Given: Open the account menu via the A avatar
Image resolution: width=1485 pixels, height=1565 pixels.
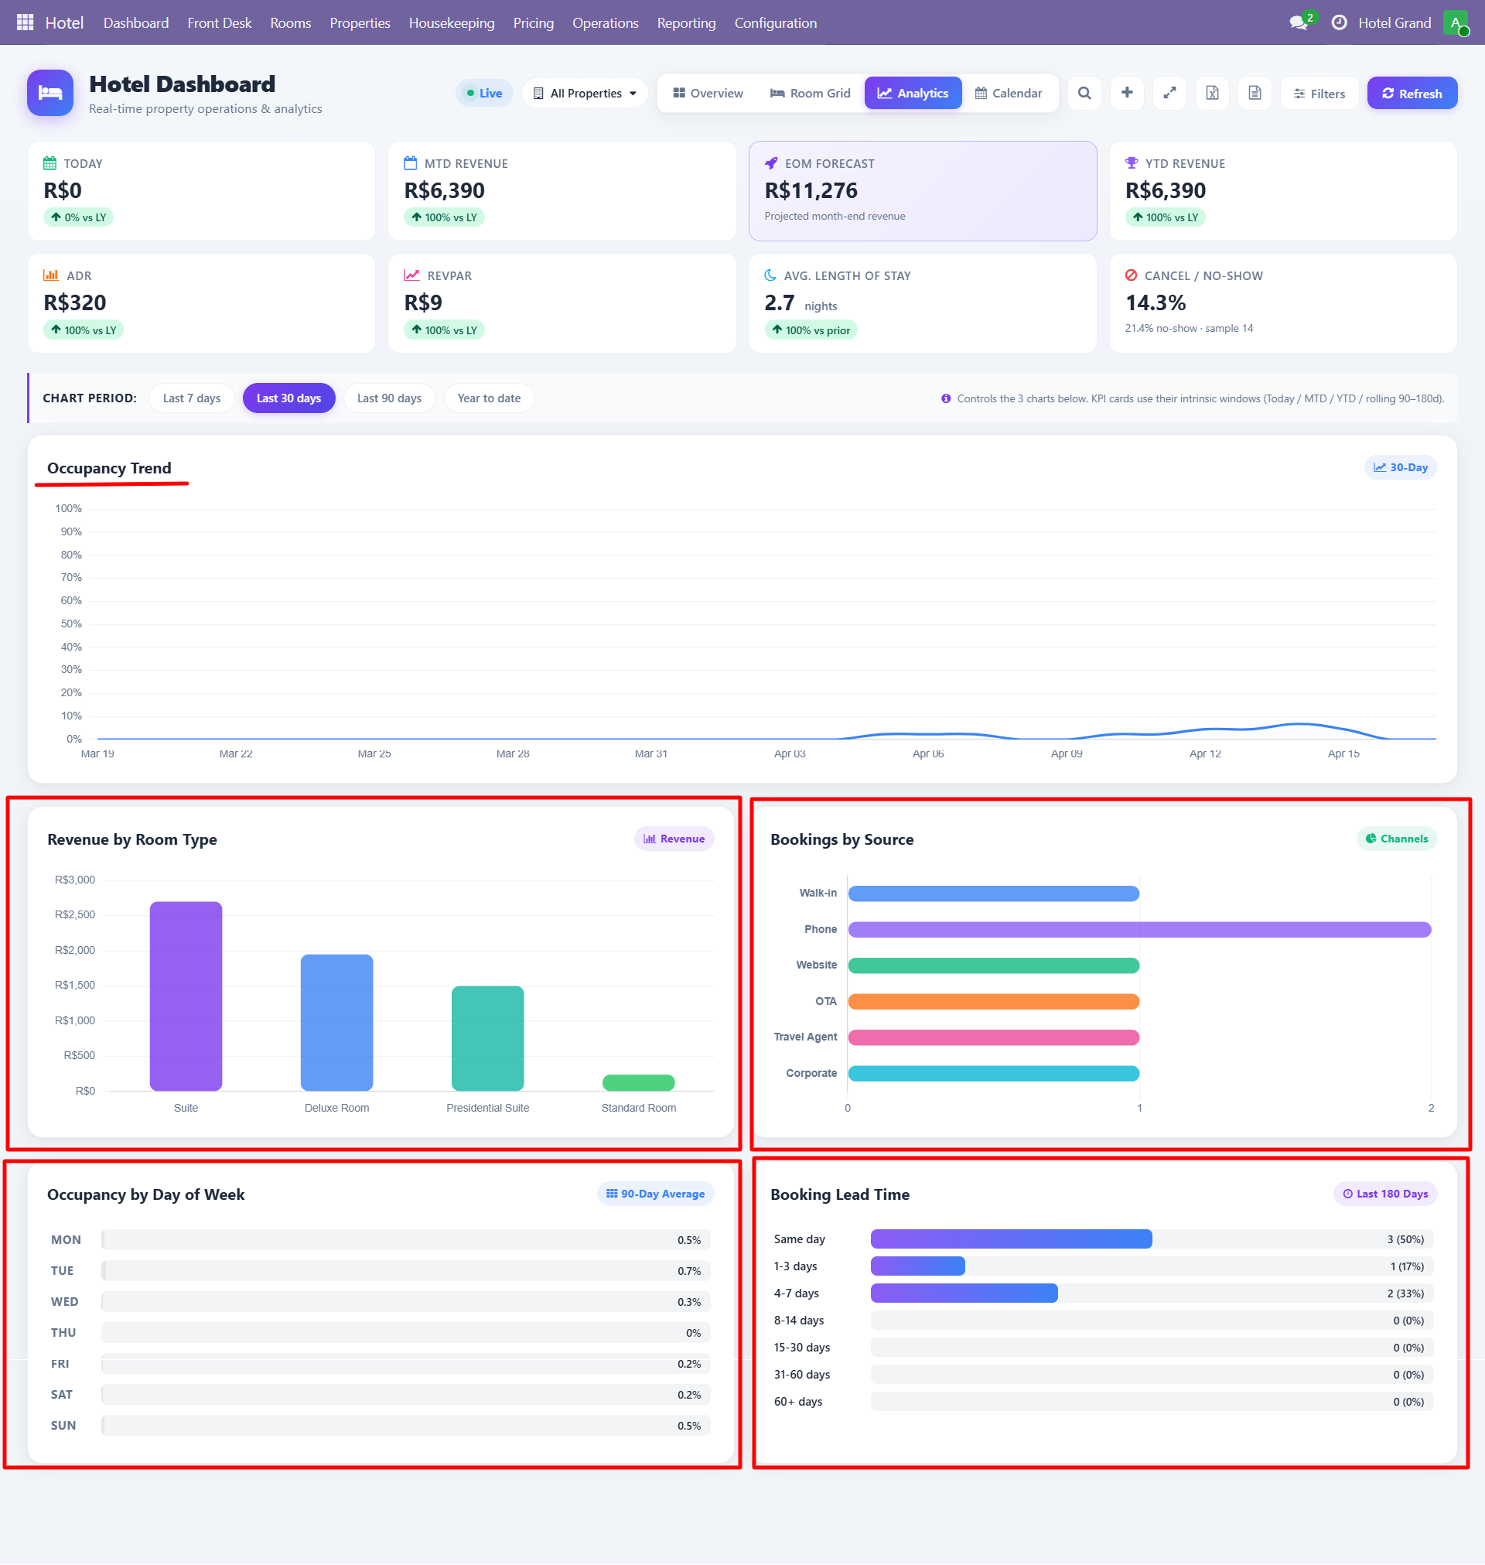Looking at the screenshot, I should (1457, 22).
